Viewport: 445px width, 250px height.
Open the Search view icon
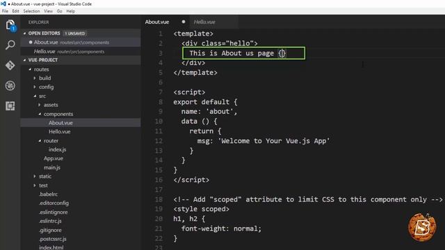[x=10, y=44]
